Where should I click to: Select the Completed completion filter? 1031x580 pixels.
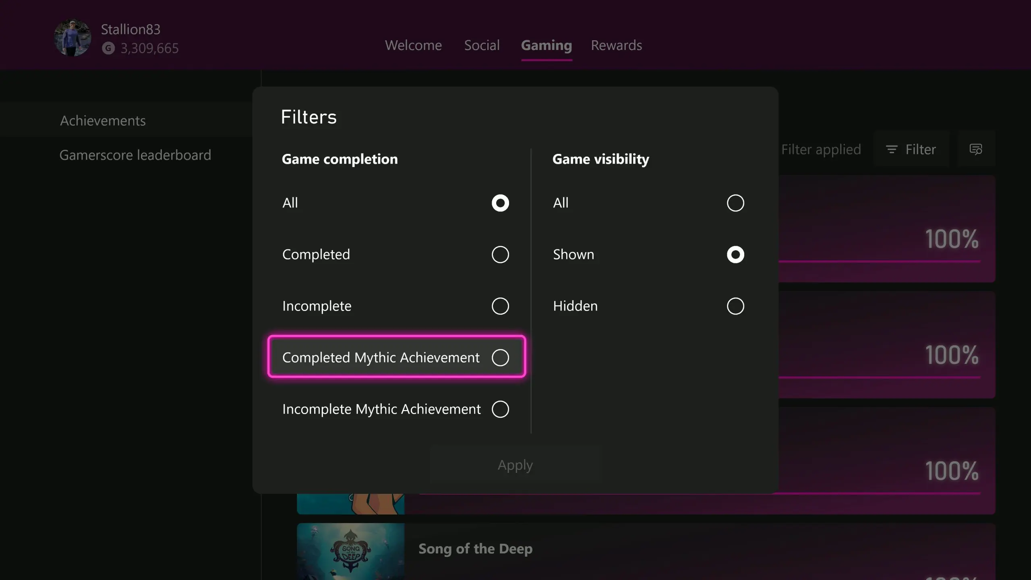[396, 254]
